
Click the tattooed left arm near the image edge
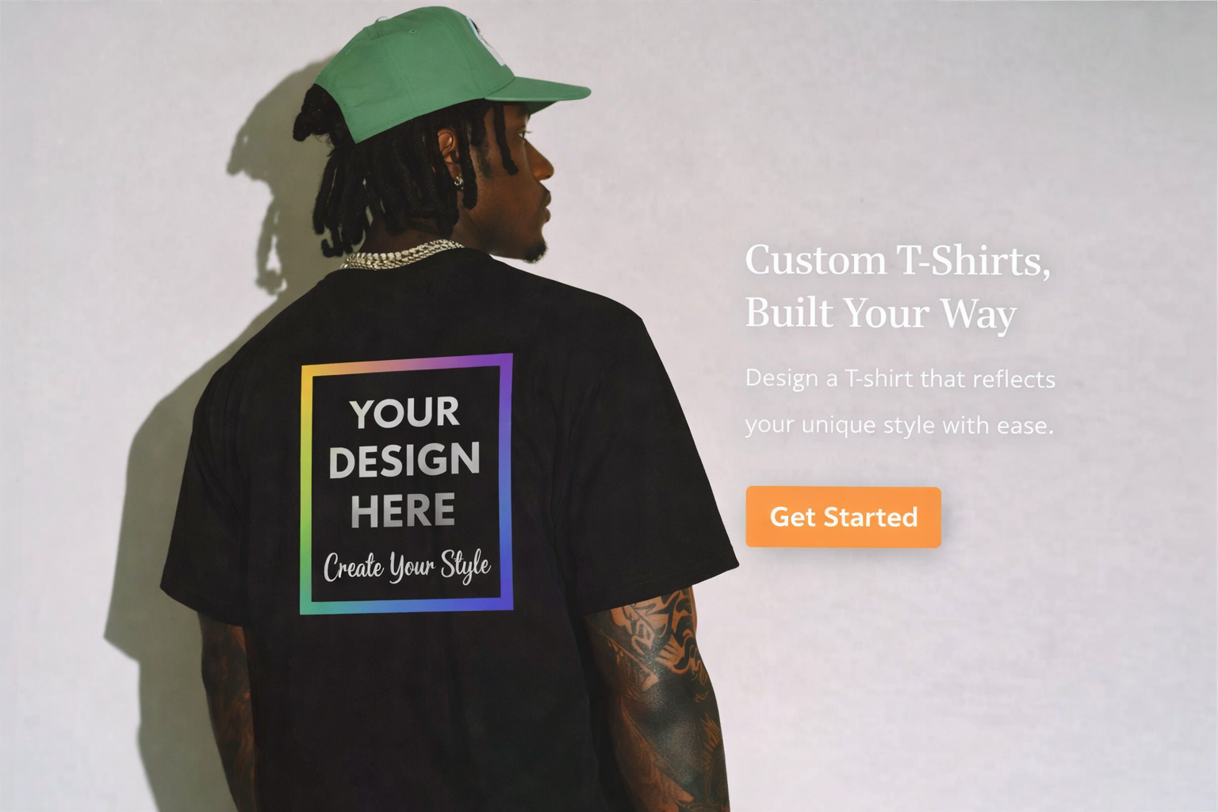pos(226,714)
